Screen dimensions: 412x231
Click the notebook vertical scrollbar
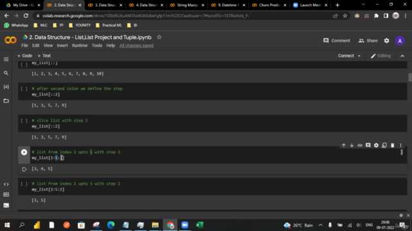(410, 78)
